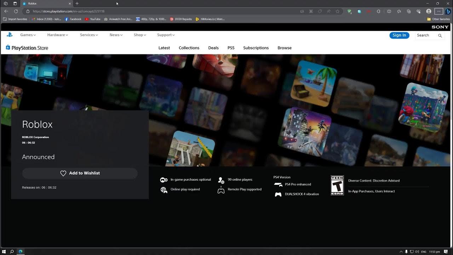Open the read aloud icon in the address bar

pyautogui.click(x=329, y=11)
